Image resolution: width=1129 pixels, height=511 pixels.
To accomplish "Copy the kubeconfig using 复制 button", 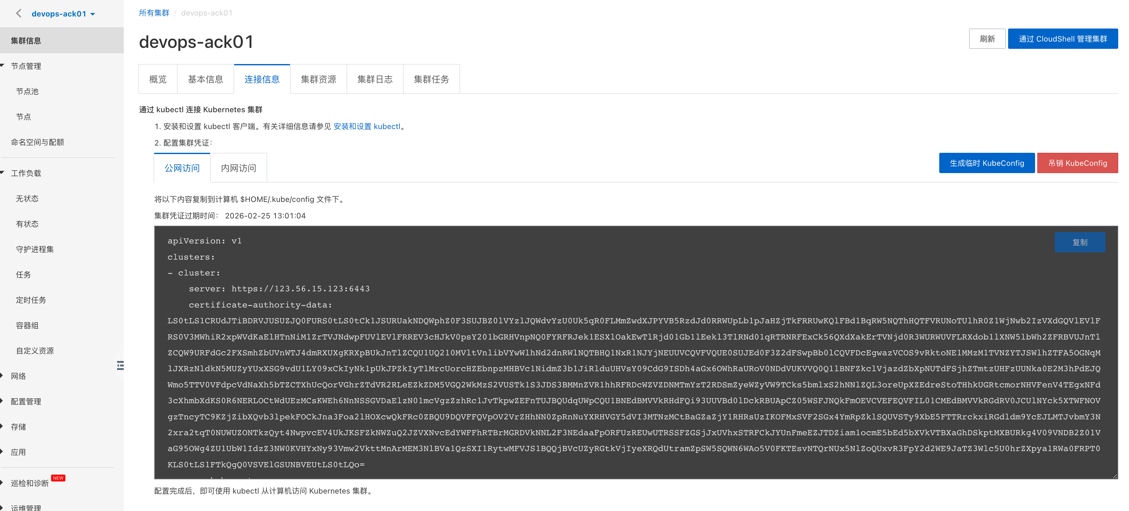I will click(1080, 242).
